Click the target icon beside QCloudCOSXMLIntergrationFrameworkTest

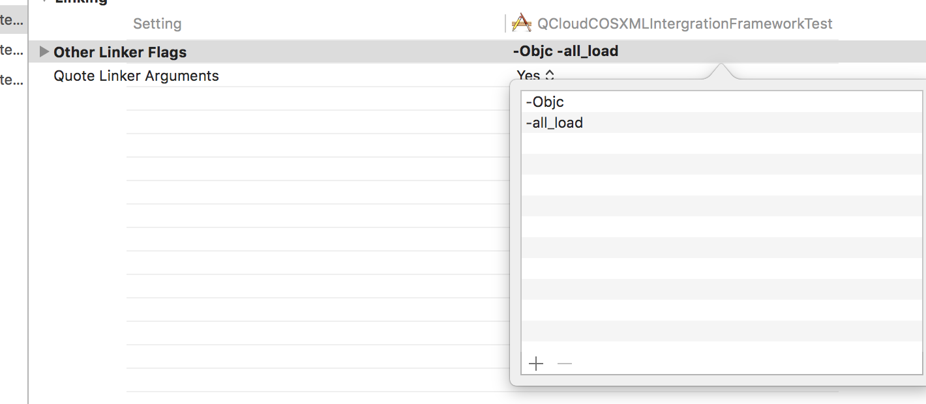pyautogui.click(x=522, y=23)
